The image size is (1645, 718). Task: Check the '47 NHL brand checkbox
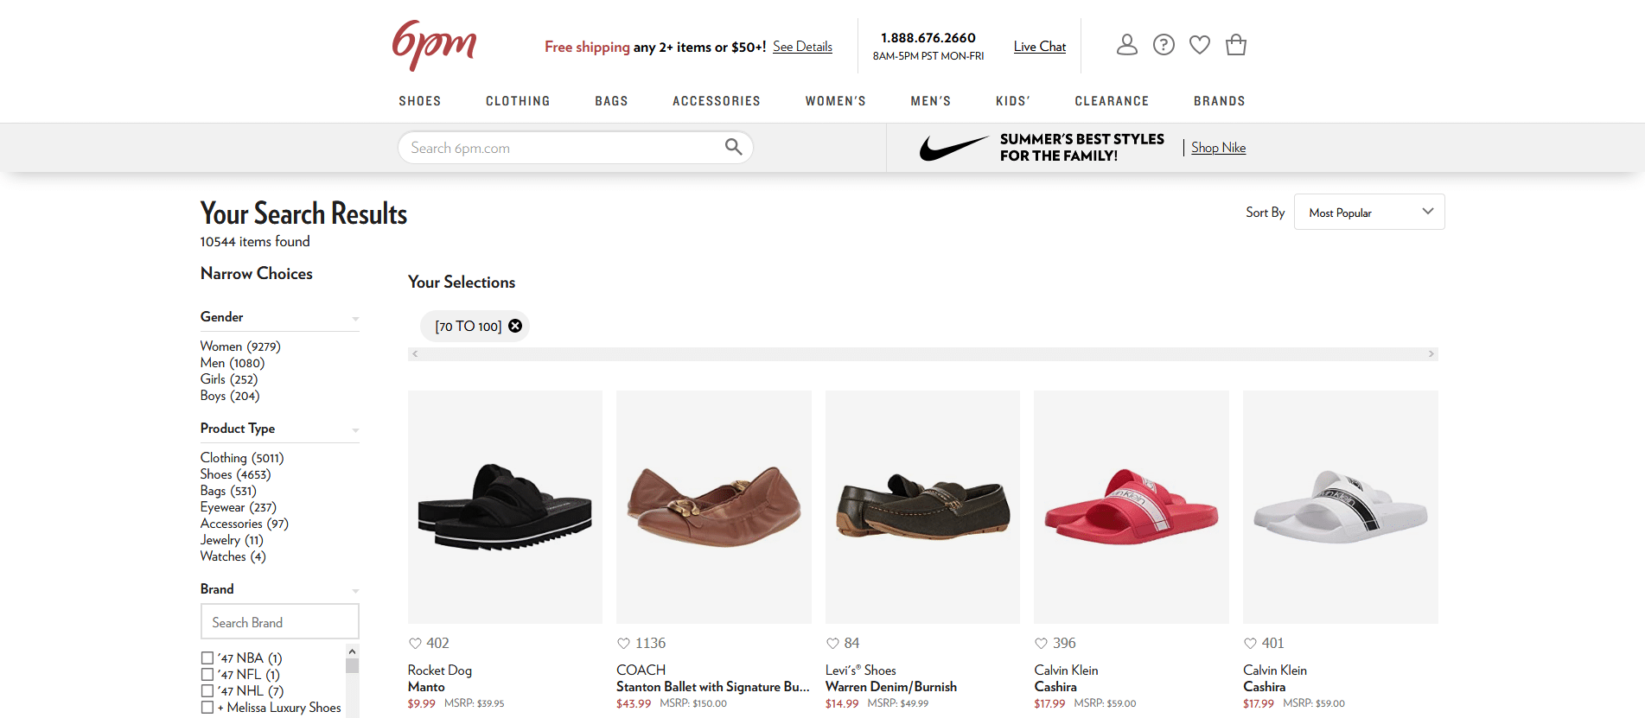coord(207,691)
